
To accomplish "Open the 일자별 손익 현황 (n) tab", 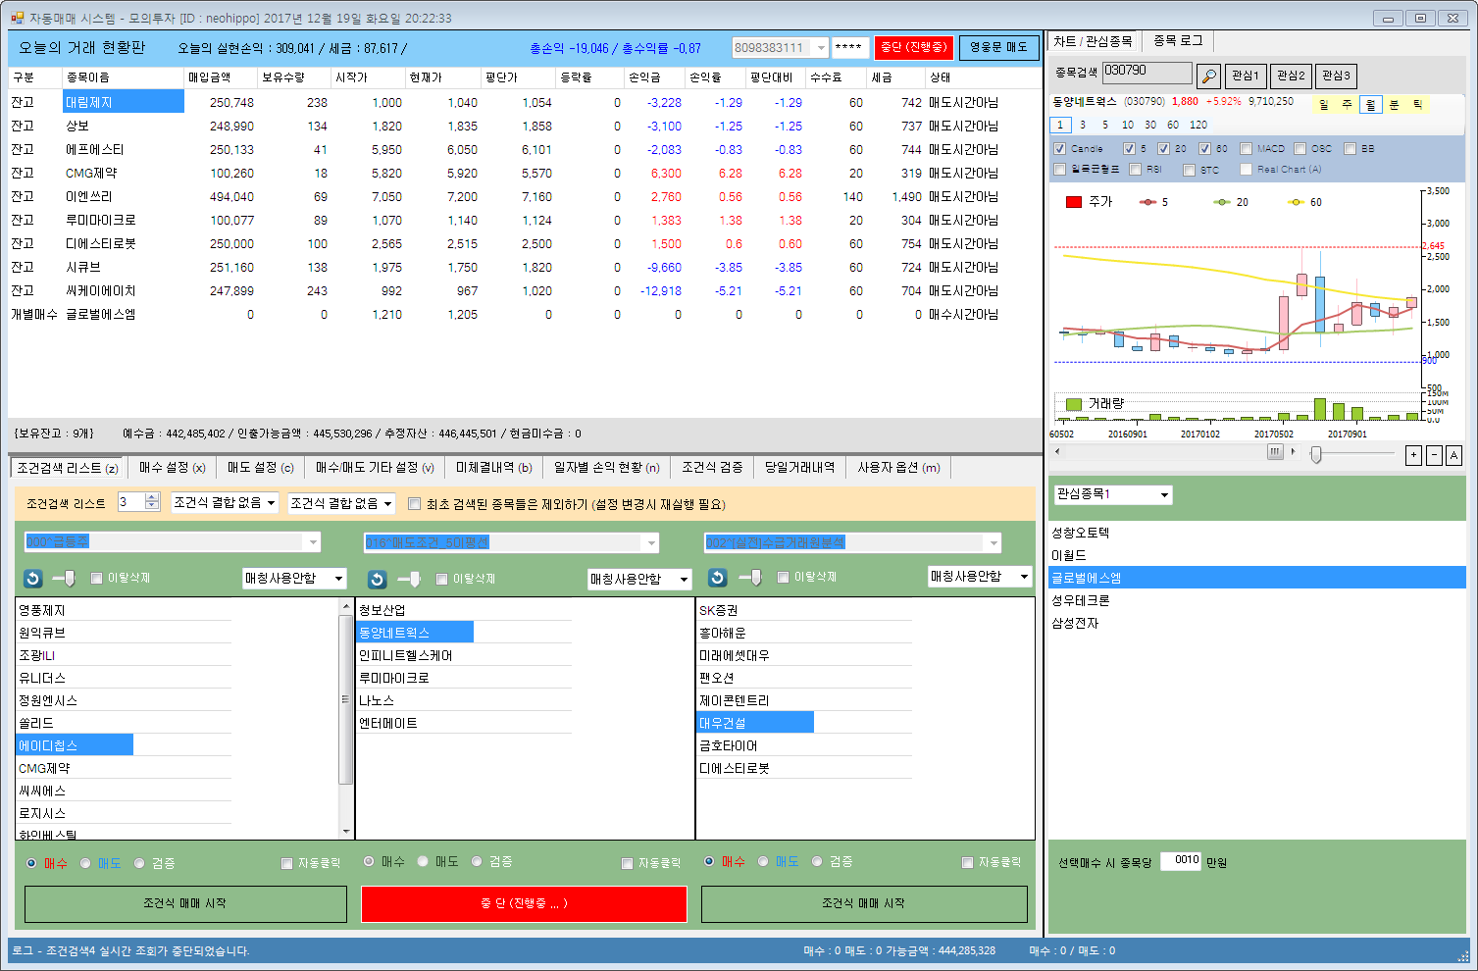I will point(606,468).
